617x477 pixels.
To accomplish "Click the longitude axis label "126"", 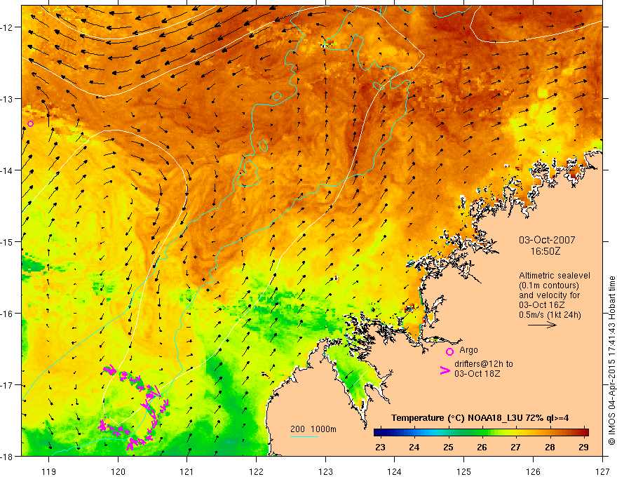I will [533, 471].
